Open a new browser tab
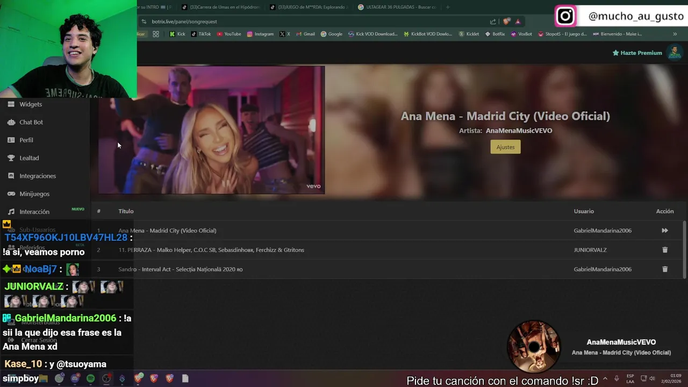 tap(448, 7)
